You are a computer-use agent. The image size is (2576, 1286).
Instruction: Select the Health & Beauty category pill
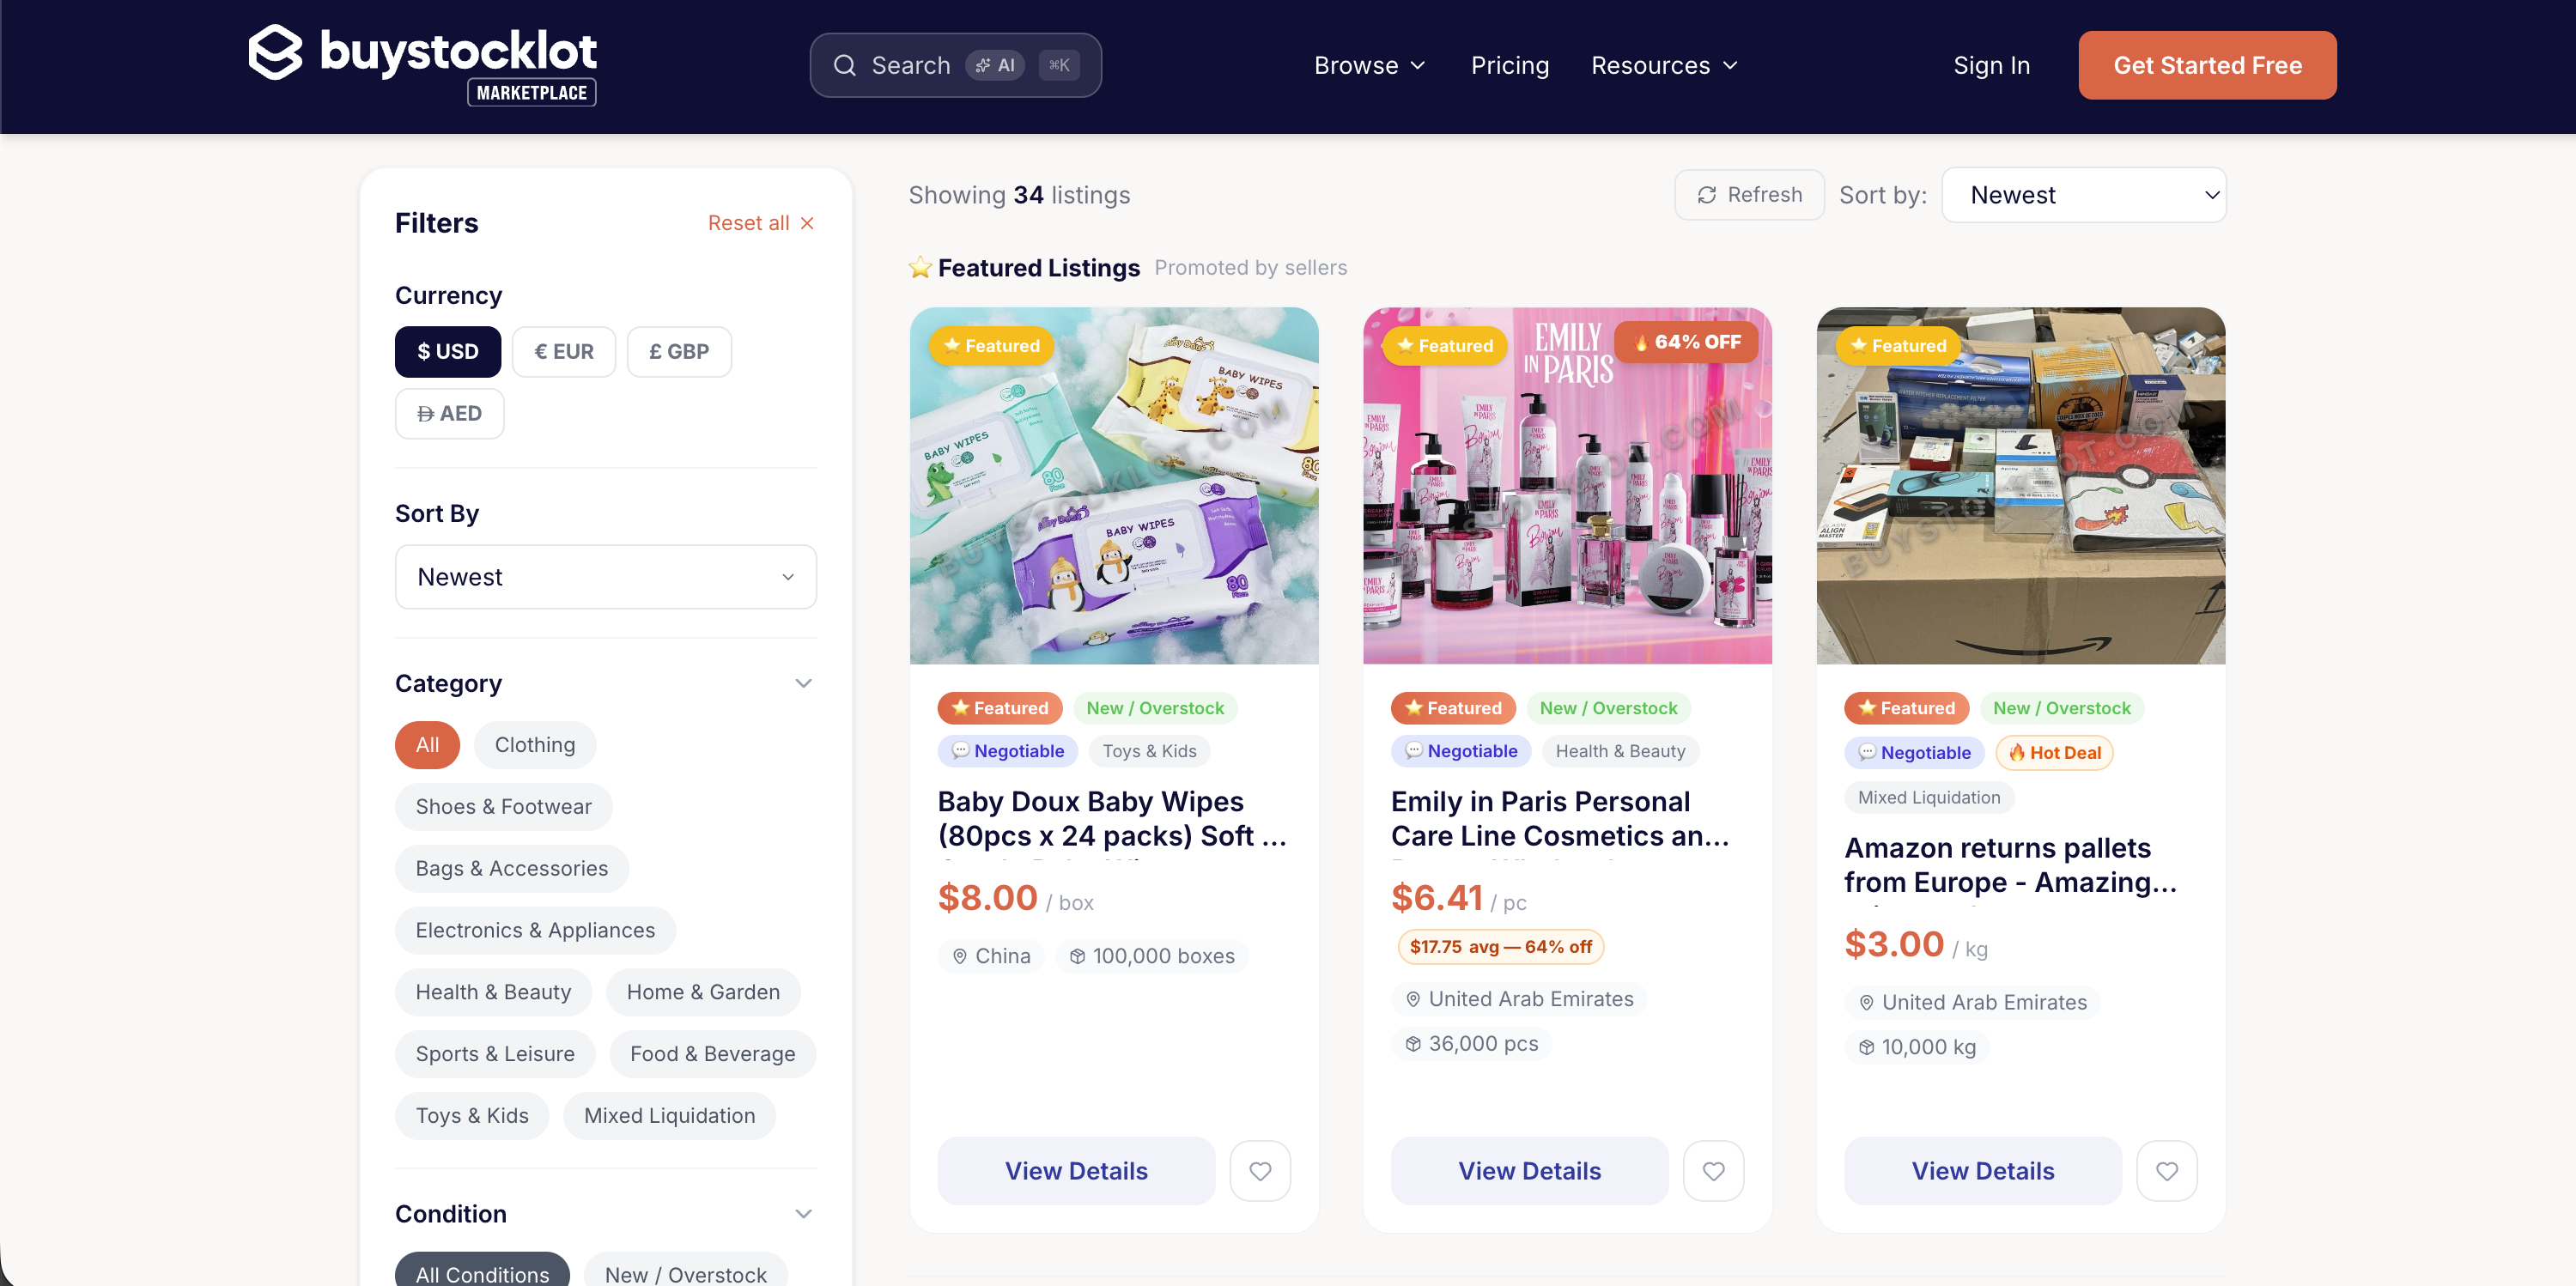point(493,991)
